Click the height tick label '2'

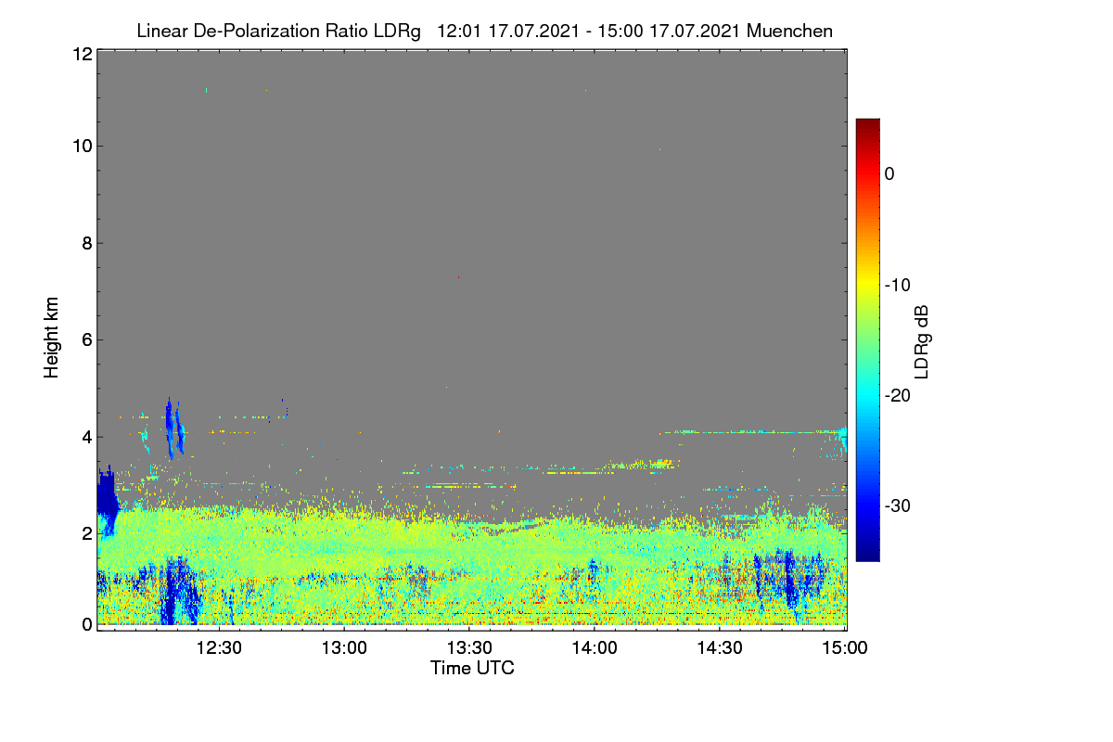click(85, 533)
